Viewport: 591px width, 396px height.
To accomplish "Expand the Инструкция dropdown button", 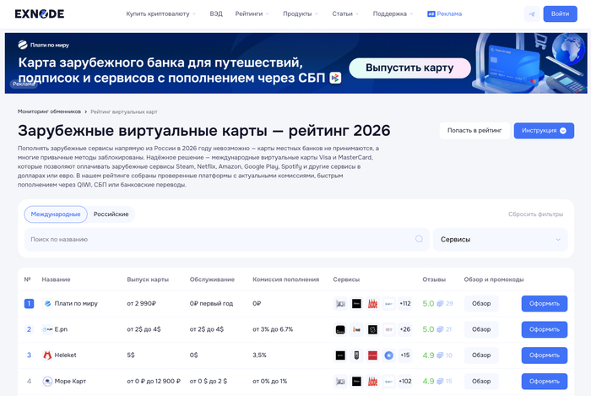I will [x=544, y=130].
